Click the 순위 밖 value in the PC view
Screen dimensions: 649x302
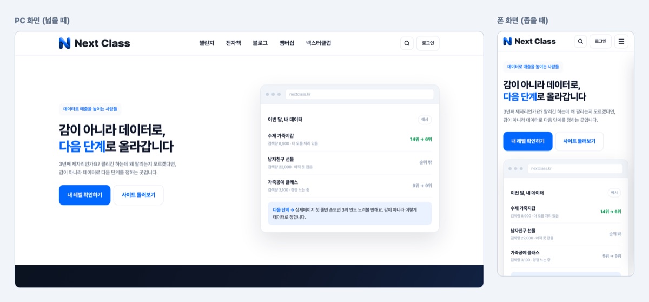pyautogui.click(x=425, y=162)
